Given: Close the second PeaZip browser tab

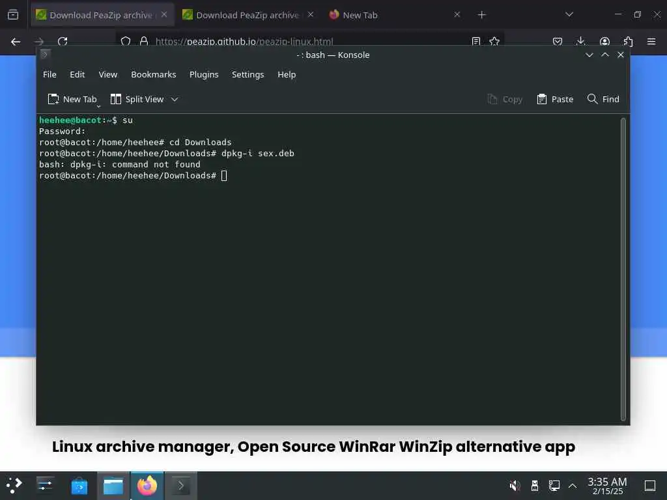Looking at the screenshot, I should point(311,14).
